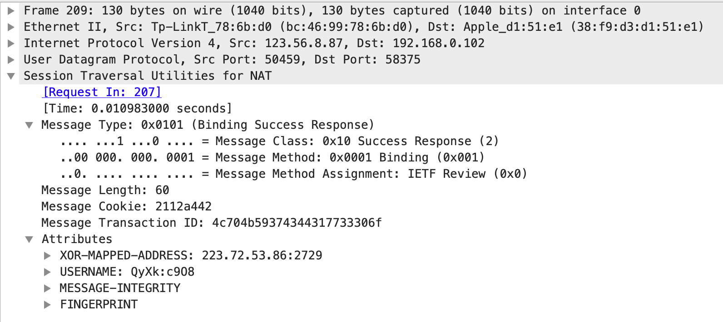Expand the MESSAGE-INTEGRITY attribute

coord(48,288)
